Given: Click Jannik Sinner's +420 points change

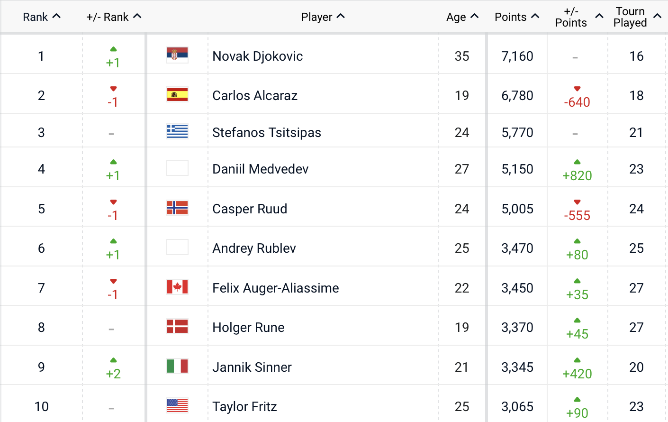Looking at the screenshot, I should point(577,374).
